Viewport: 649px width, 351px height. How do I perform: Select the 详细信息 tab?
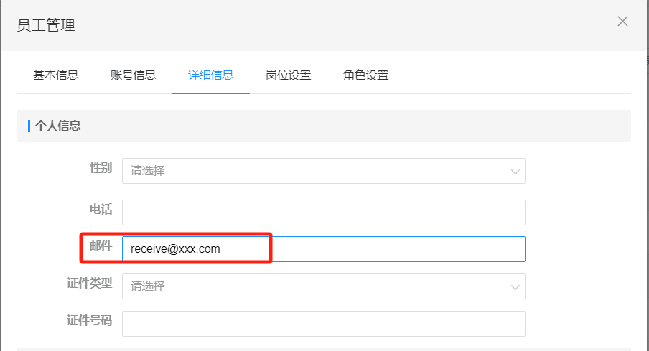[210, 75]
